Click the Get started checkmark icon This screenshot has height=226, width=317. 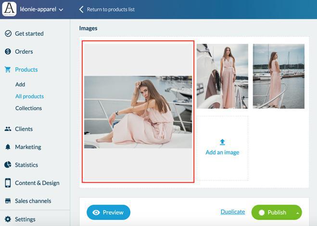coord(8,34)
